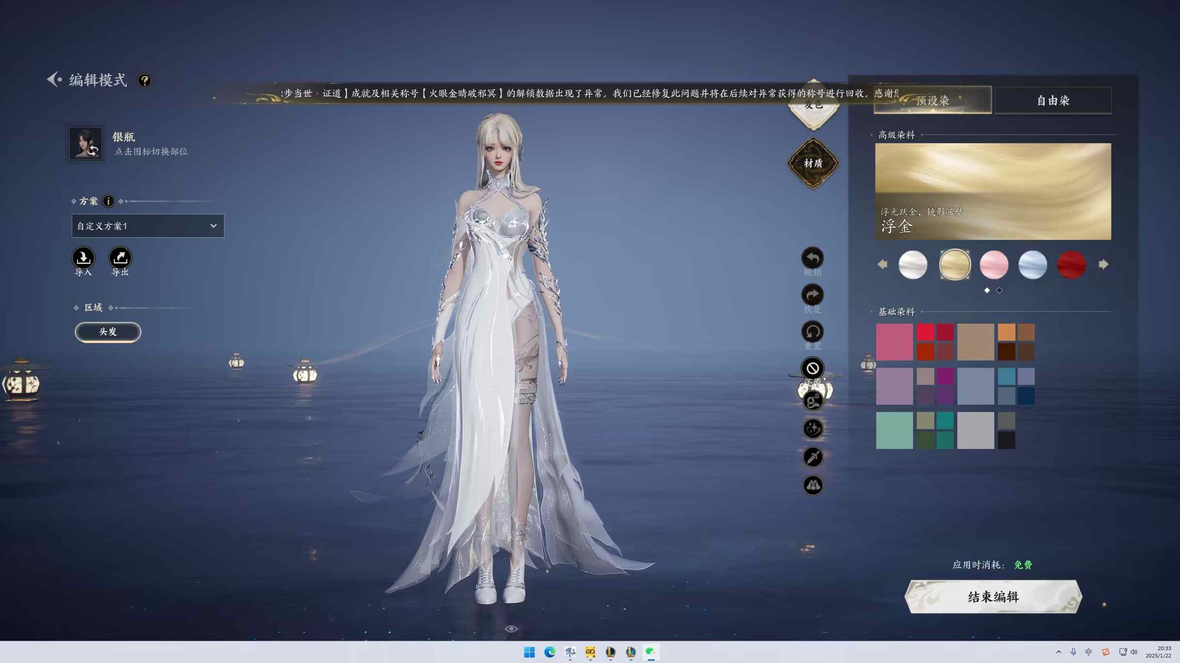Image resolution: width=1180 pixels, height=663 pixels.
Task: Open the Windows Start menu
Action: pos(529,652)
